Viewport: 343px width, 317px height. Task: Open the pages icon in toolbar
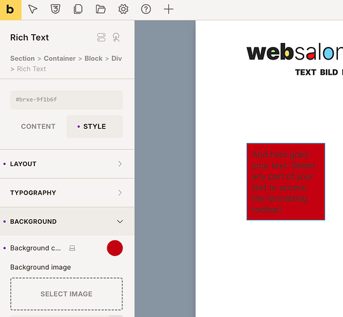78,10
